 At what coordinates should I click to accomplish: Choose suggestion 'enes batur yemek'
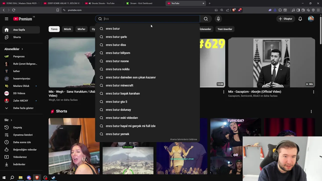point(147,134)
